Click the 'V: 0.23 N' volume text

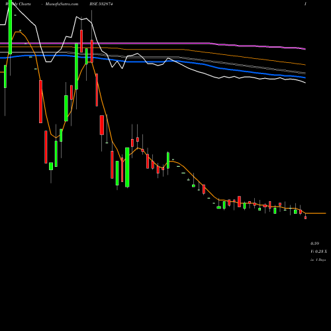point(318,252)
